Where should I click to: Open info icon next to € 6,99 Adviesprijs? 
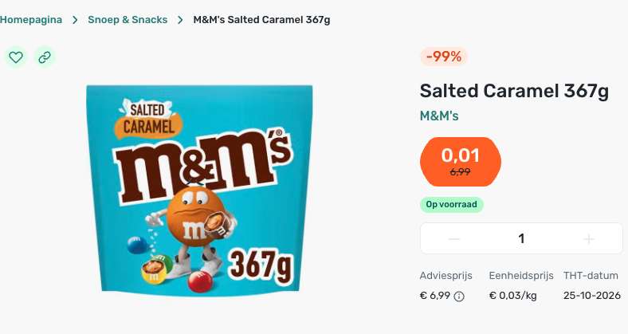[x=459, y=297]
